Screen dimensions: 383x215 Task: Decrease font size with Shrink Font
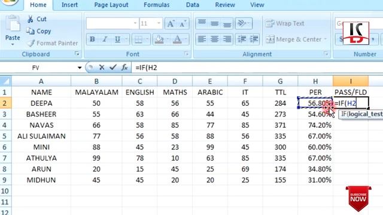tap(183, 24)
